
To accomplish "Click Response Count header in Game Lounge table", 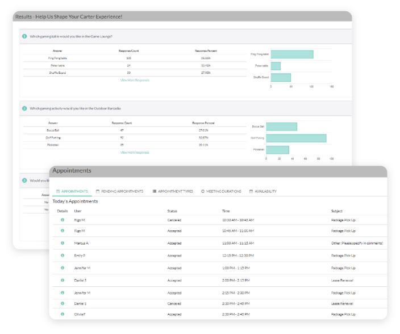I will (x=128, y=51).
